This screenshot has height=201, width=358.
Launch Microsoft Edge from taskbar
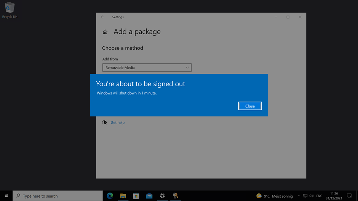coord(110,196)
